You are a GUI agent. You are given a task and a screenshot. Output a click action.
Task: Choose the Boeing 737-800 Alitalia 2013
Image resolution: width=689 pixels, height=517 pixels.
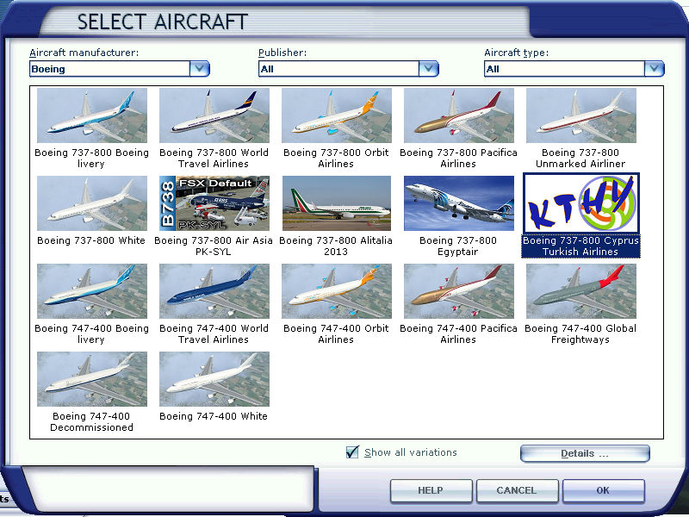click(337, 204)
